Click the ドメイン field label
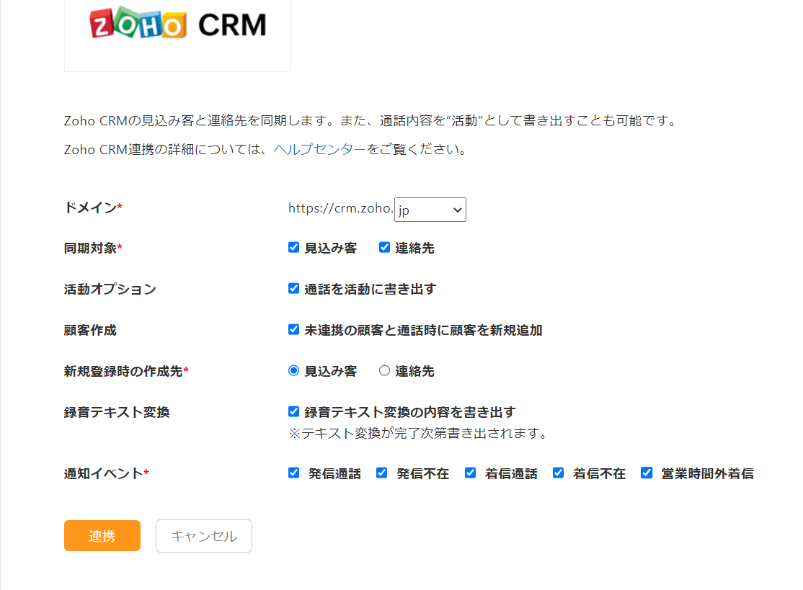803x590 pixels. point(93,207)
